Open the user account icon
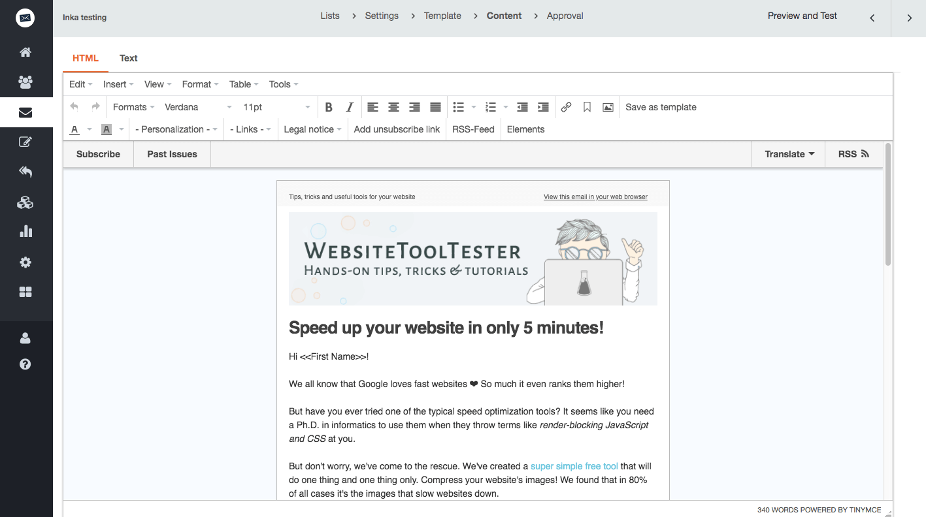Screen dimensions: 926x517 25,338
